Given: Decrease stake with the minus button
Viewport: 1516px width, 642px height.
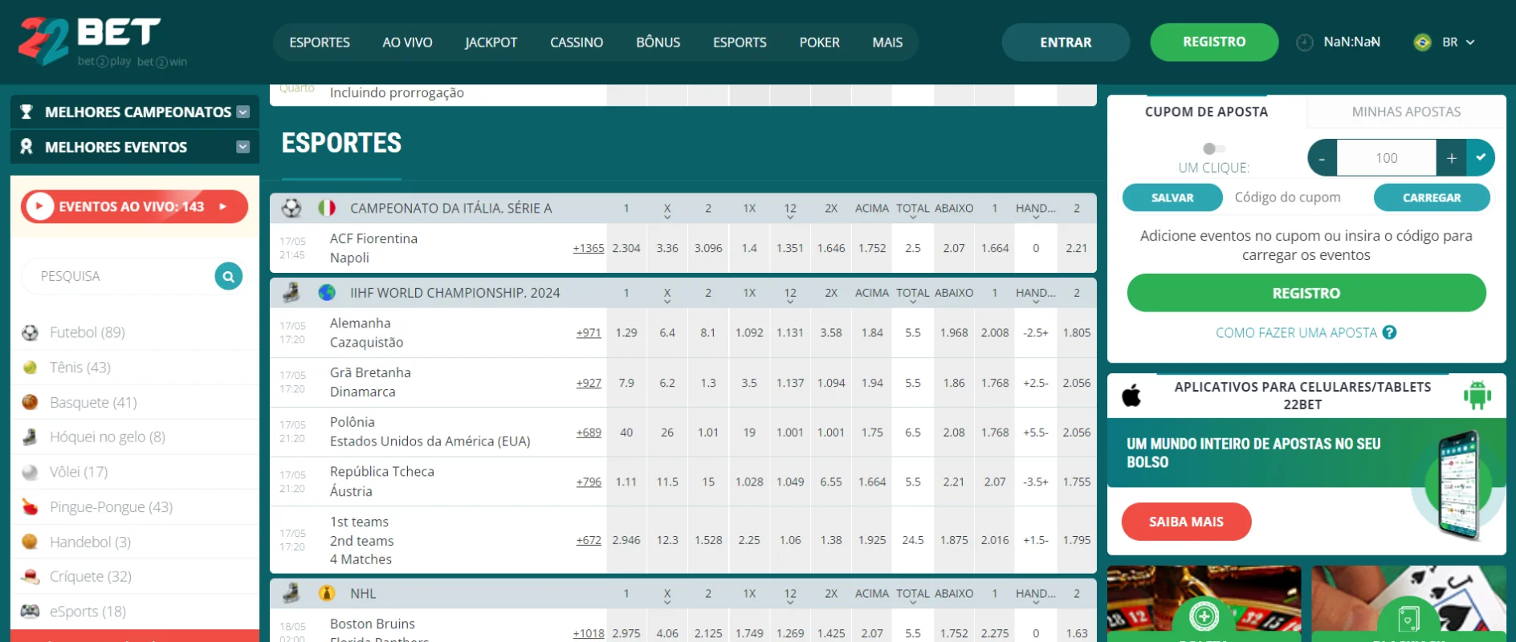Looking at the screenshot, I should pos(1322,158).
